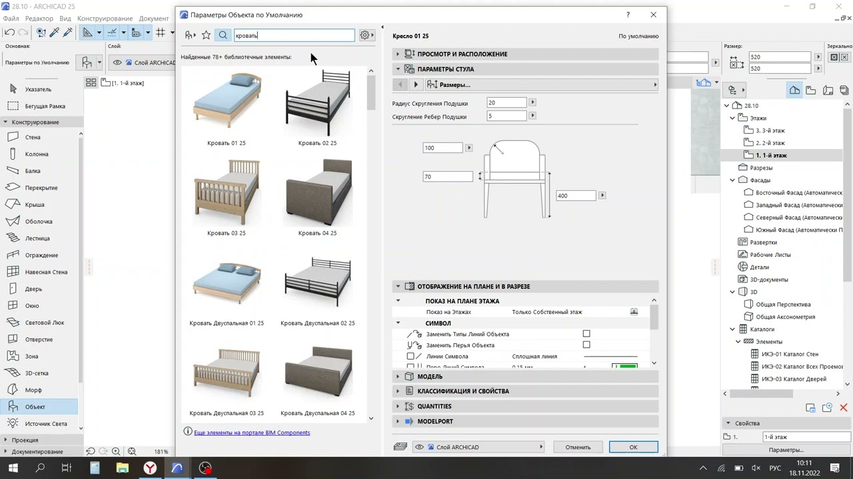Open Редактор menu

coord(39,19)
